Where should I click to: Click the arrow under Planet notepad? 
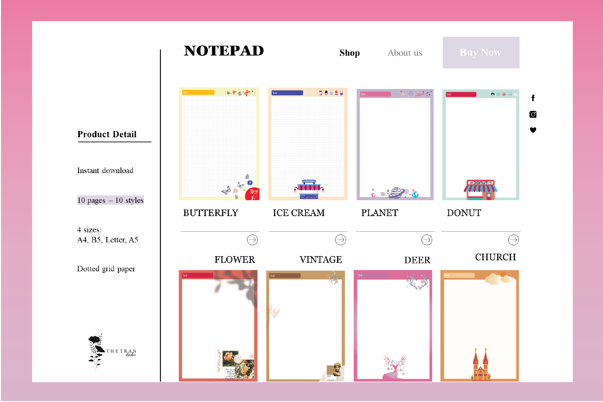pyautogui.click(x=427, y=240)
